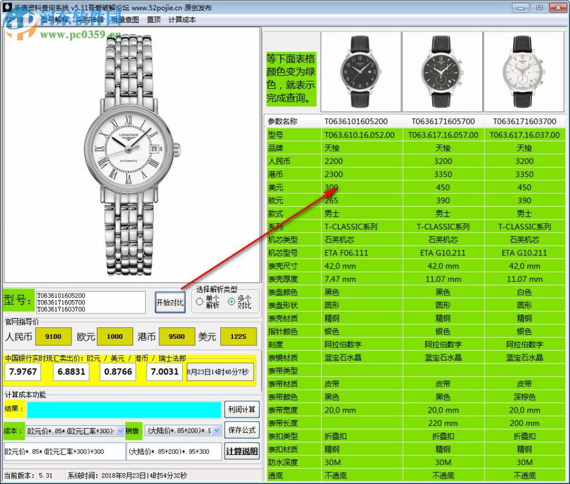The image size is (570, 484).
Task: Click the exchange rate 6.8831 field
Action: (x=71, y=371)
